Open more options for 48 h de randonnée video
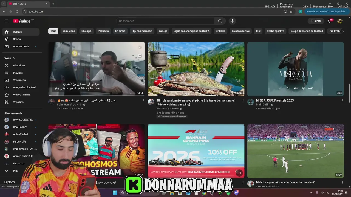The width and height of the screenshot is (351, 197). click(x=243, y=101)
